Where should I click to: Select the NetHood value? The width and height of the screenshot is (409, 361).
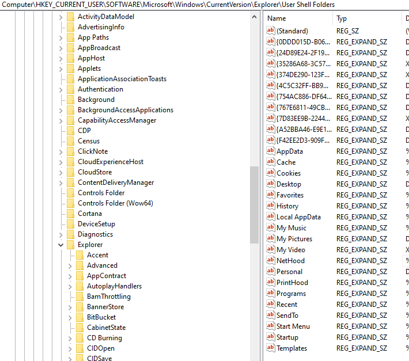coord(290,261)
